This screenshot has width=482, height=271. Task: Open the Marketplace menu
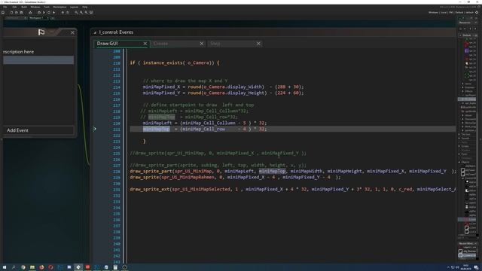59,7
